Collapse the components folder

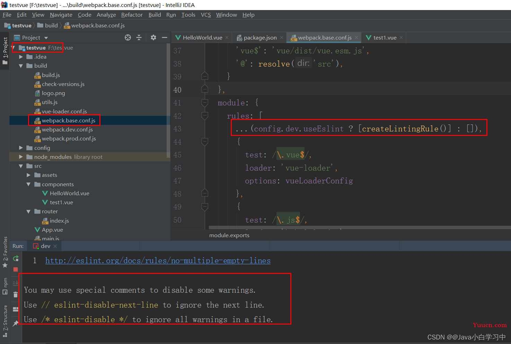coord(28,184)
